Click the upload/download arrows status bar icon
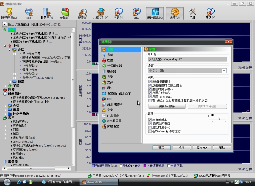The image size is (255, 186). (x=148, y=176)
